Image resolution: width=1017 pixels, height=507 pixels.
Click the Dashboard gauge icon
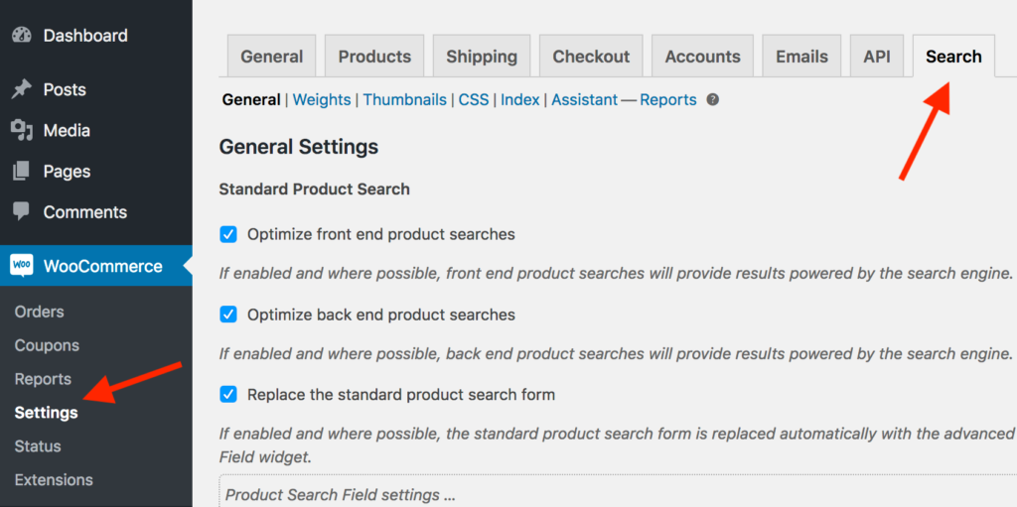pyautogui.click(x=21, y=36)
